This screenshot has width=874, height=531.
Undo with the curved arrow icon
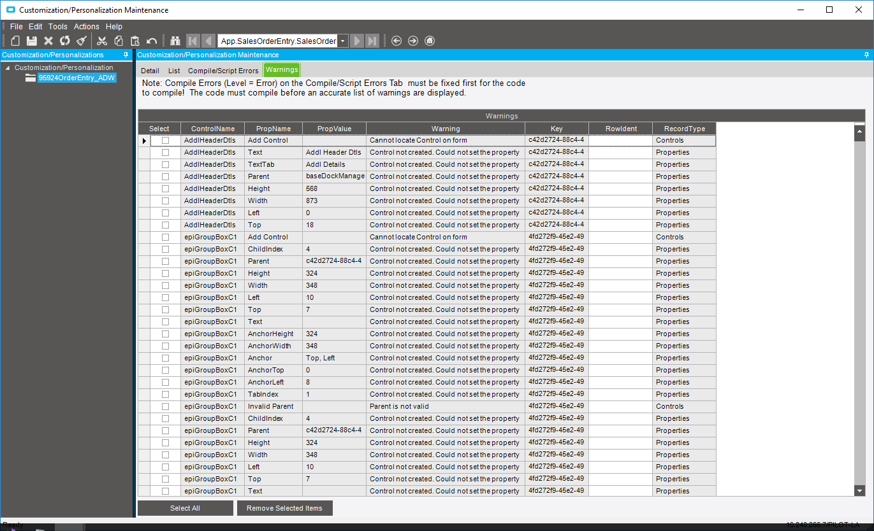click(152, 41)
